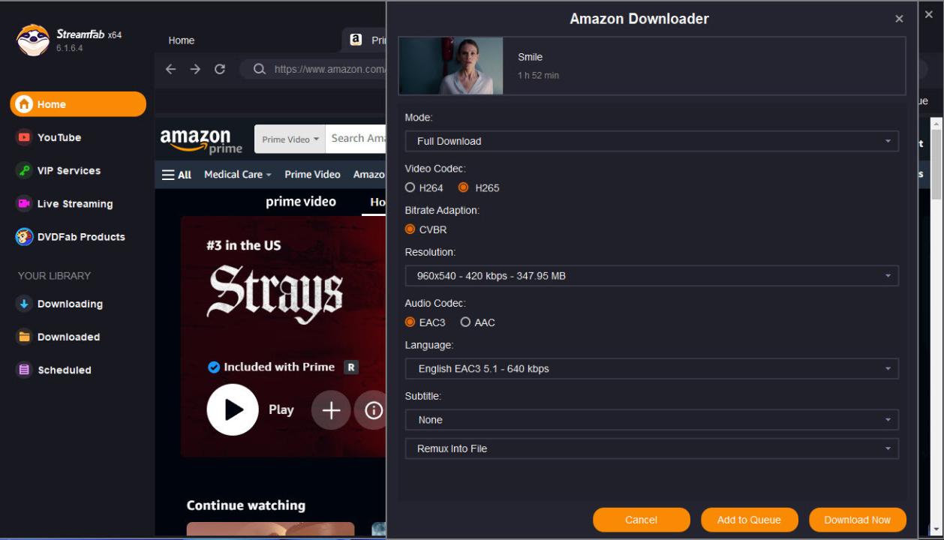Screen dimensions: 944x540
Task: Open the Prime Video search category dropdown
Action: [290, 139]
